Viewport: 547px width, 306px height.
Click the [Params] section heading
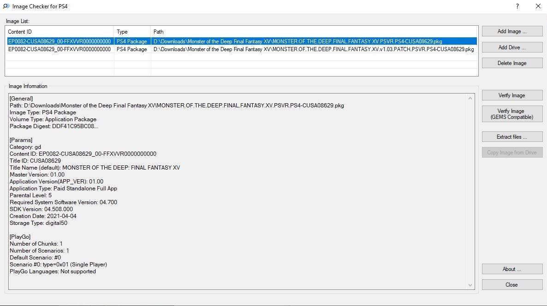click(x=21, y=140)
